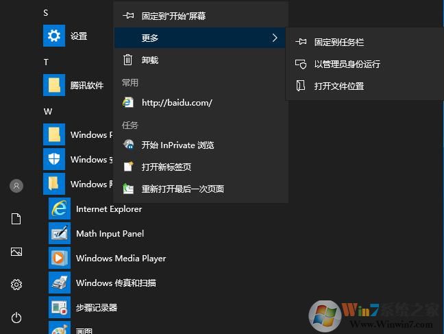Click the admin shield icon
The width and height of the screenshot is (444, 334).
(x=301, y=64)
